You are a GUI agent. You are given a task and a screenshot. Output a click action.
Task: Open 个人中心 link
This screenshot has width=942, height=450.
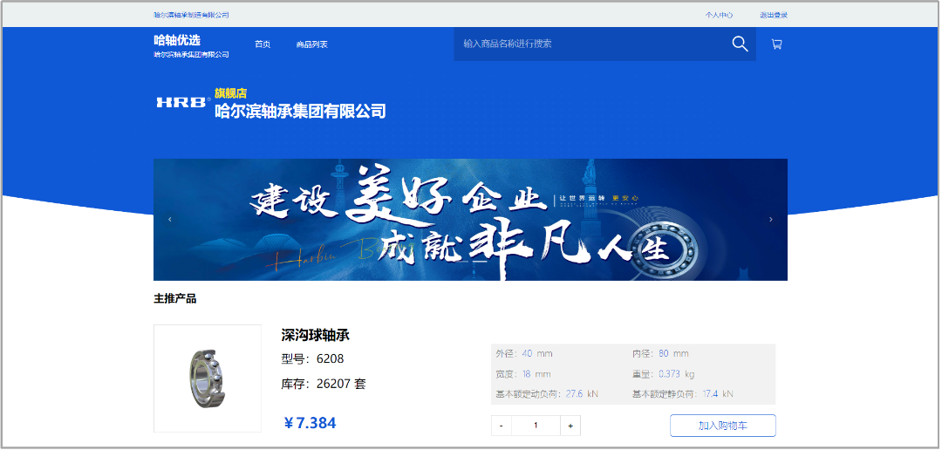[719, 15]
